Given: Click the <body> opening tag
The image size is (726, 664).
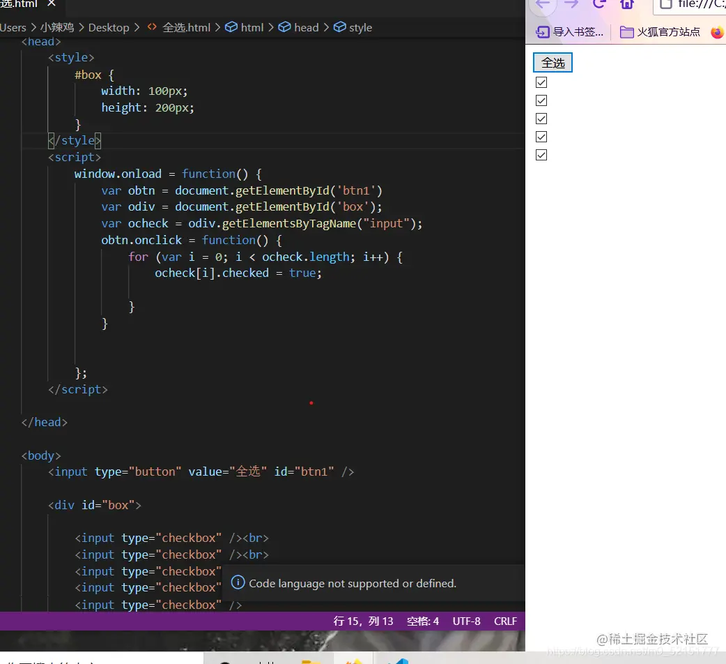Looking at the screenshot, I should [41, 456].
